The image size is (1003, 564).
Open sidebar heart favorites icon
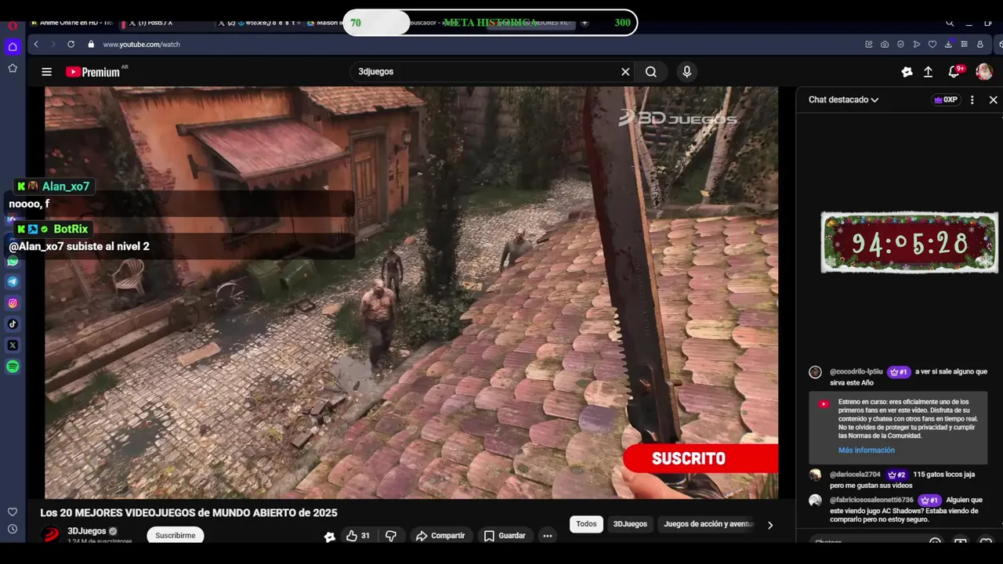click(13, 512)
